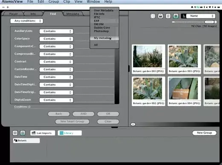Open the AtomicView application menu

[12, 2]
